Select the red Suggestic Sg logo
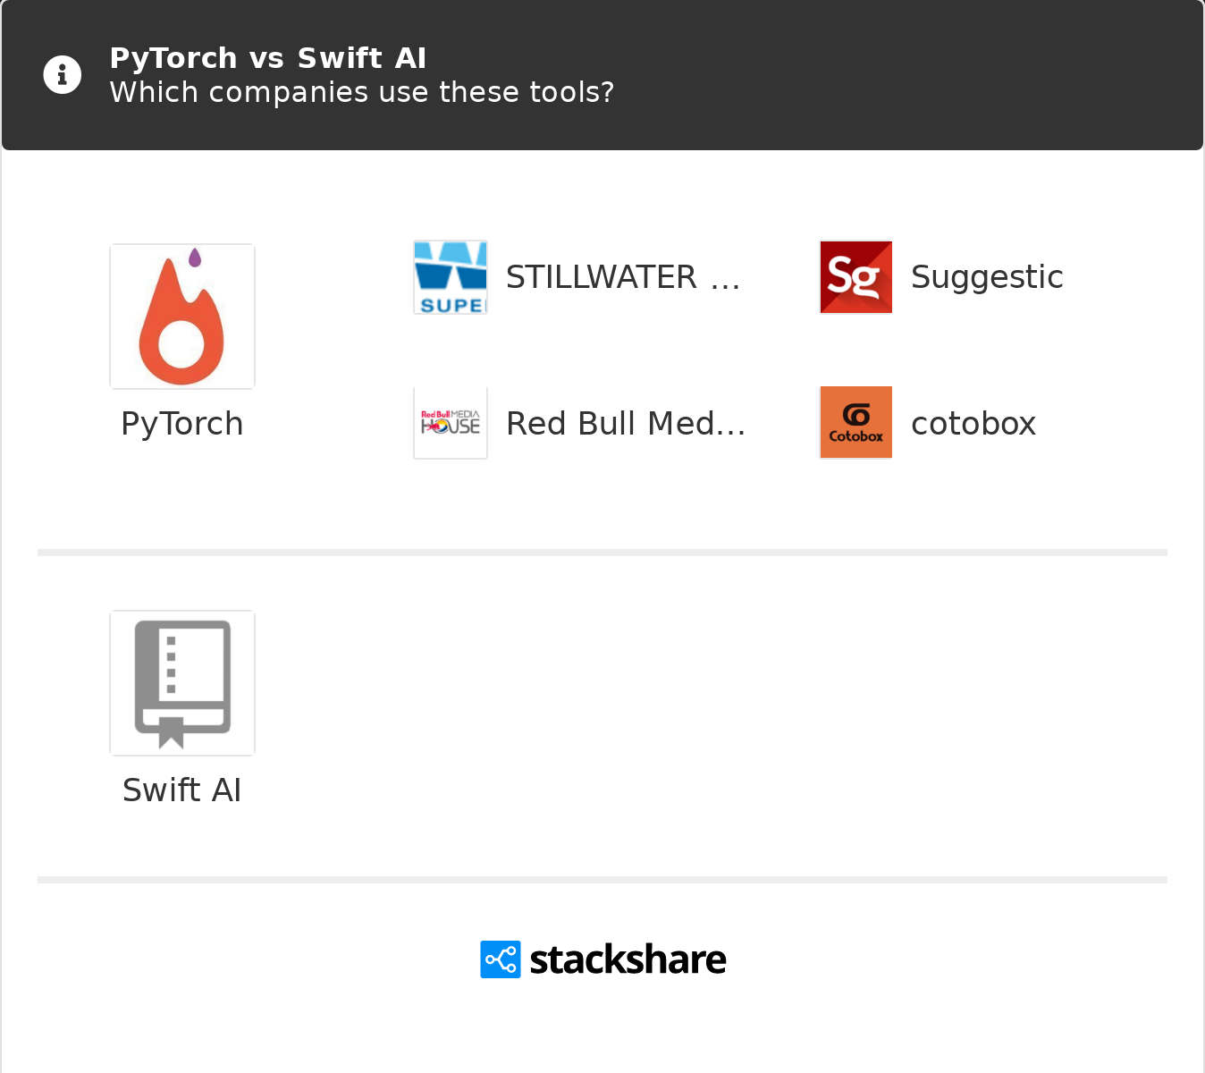This screenshot has height=1073, width=1205. (x=855, y=277)
